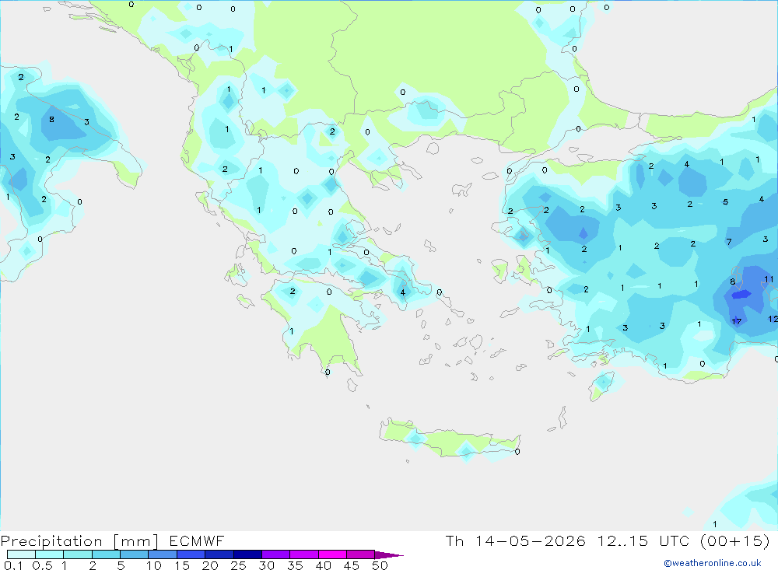
Task: Click the 25–30 mm navy legend swatch
Action: click(247, 554)
